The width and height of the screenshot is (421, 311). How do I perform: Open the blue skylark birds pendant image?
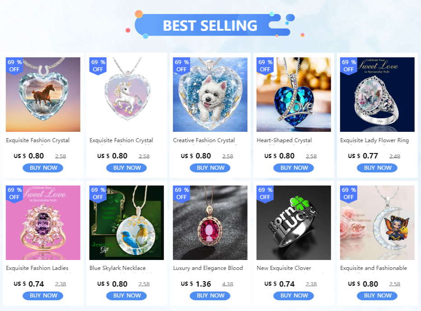pyautogui.click(x=126, y=223)
